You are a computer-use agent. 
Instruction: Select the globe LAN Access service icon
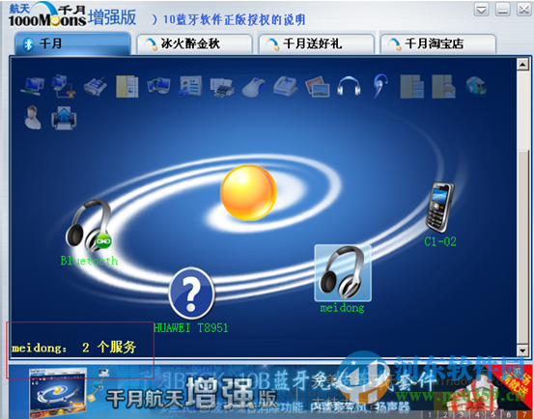tap(476, 86)
